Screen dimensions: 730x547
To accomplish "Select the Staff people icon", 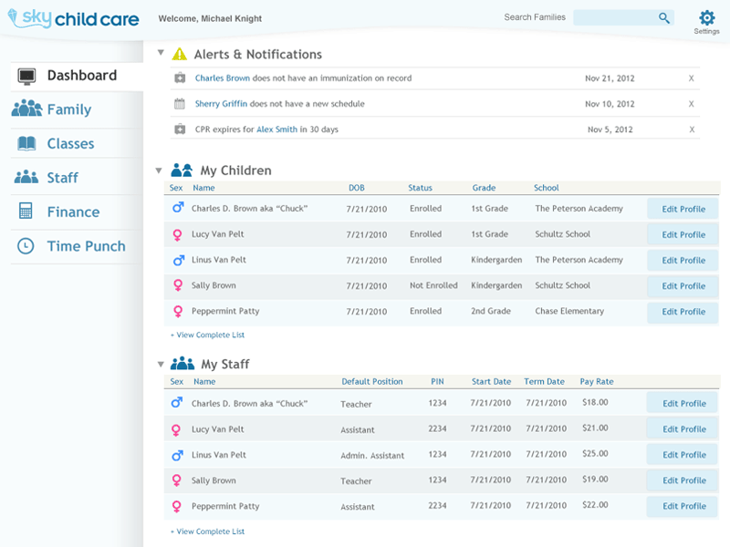I will [25, 177].
